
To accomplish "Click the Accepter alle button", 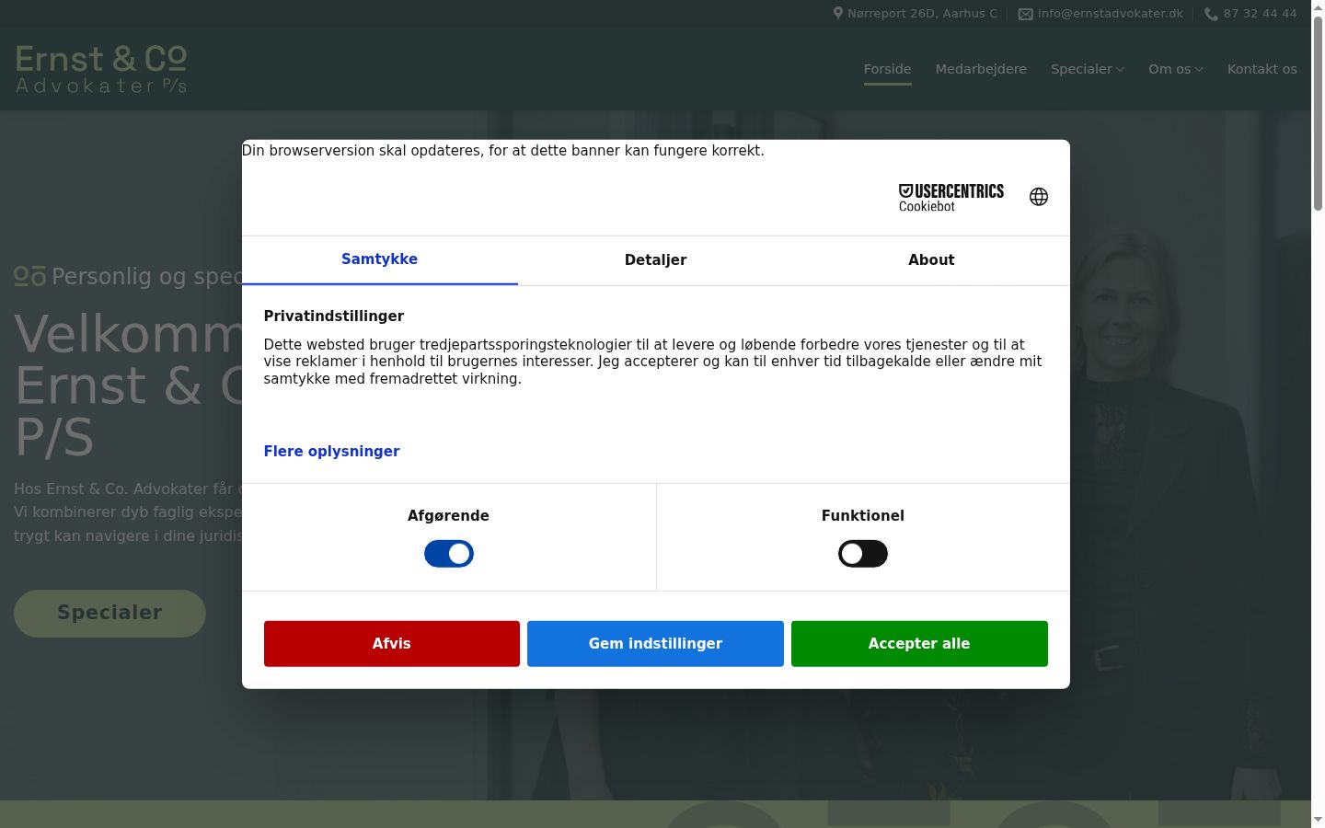I will pyautogui.click(x=919, y=644).
